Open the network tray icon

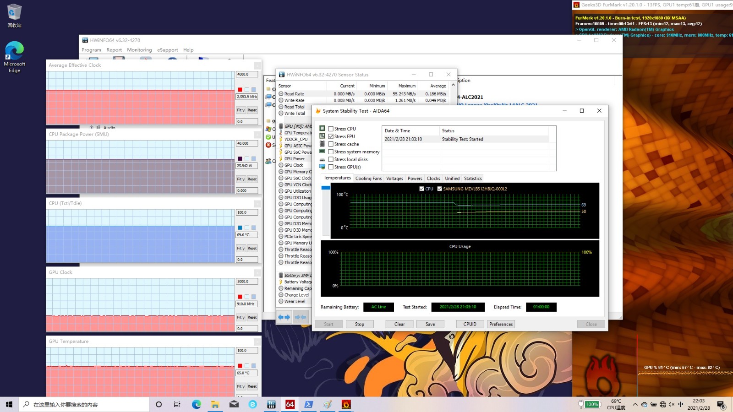click(x=663, y=404)
